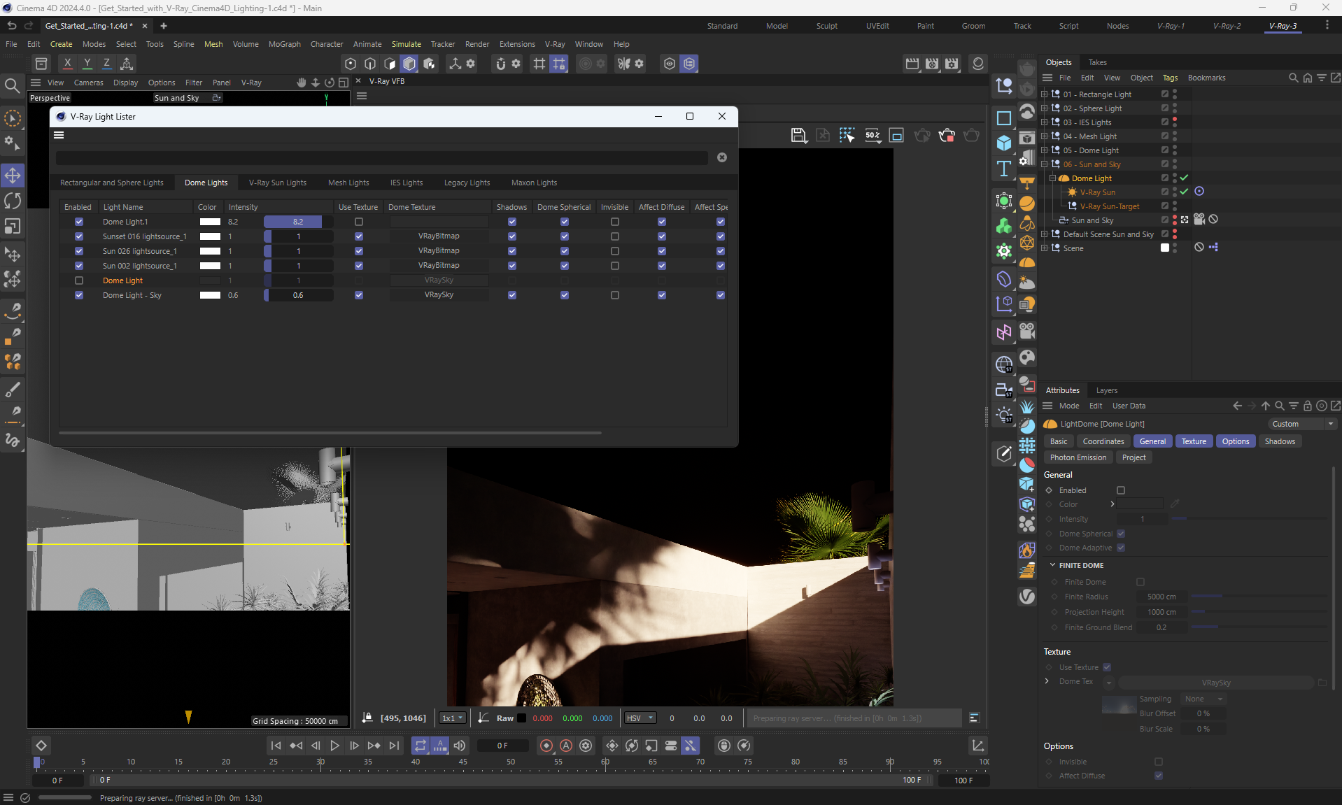The height and width of the screenshot is (805, 1342).
Task: Collapse the FINITE DOME section
Action: (1052, 565)
